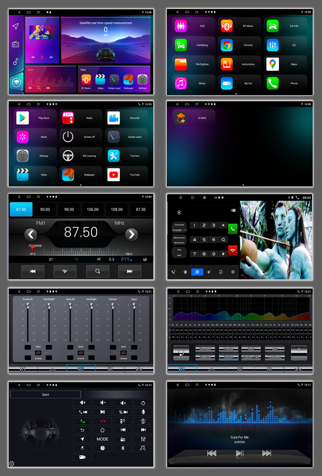Open the Chrome app icon
Screen dimensions: 322x476
227,45
